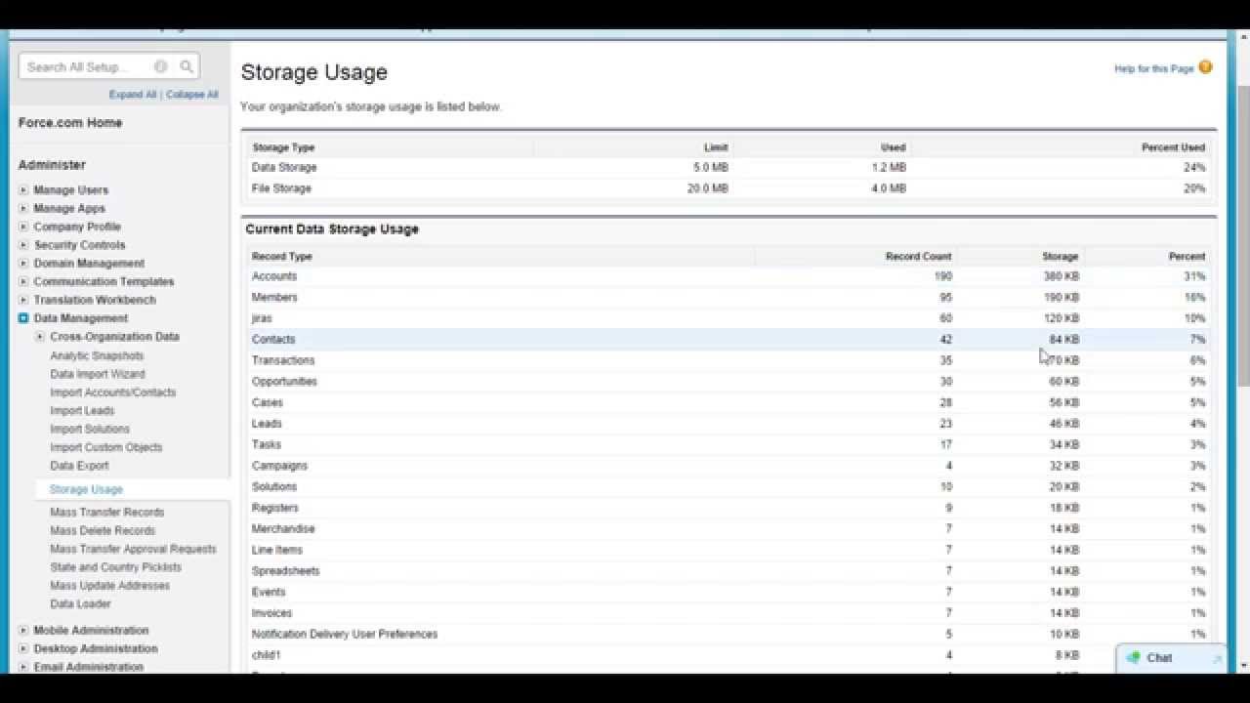Expand the Cross-Organization Data node
The image size is (1250, 703).
[x=40, y=337]
